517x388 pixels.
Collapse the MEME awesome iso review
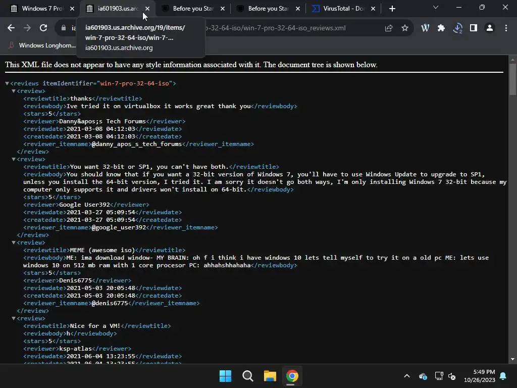(x=14, y=243)
